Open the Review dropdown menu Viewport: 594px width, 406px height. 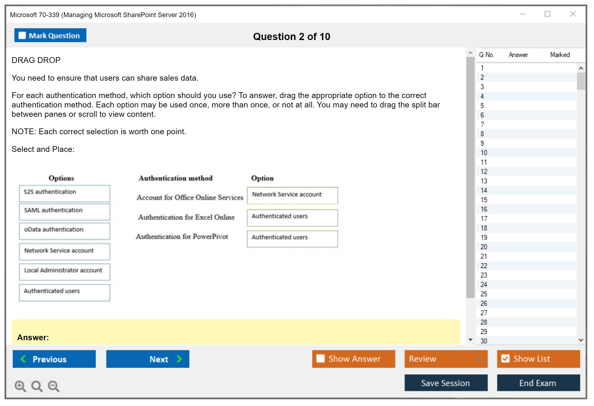pos(479,359)
